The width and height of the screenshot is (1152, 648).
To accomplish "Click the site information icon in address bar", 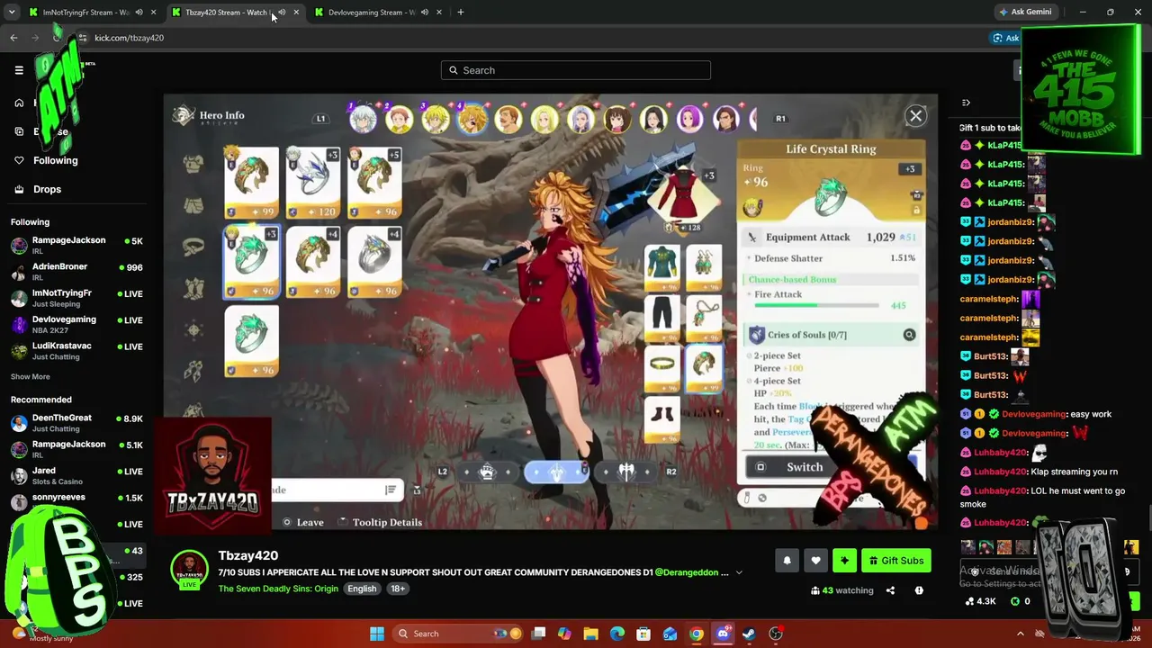I will [83, 38].
